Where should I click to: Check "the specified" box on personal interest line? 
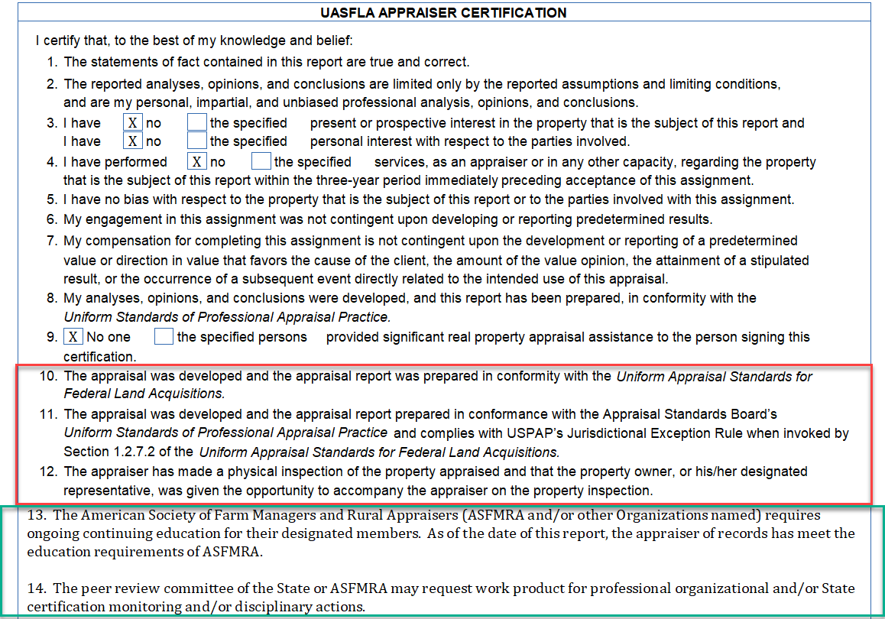click(197, 141)
